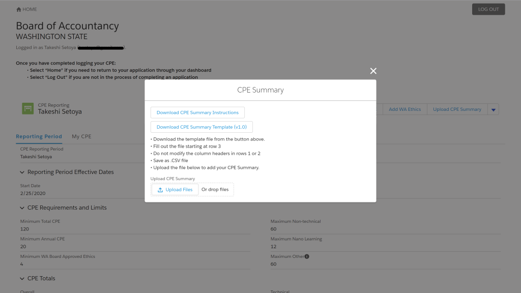Click the Add WA Ethics button
Viewport: 521px width, 293px height.
tap(404, 109)
